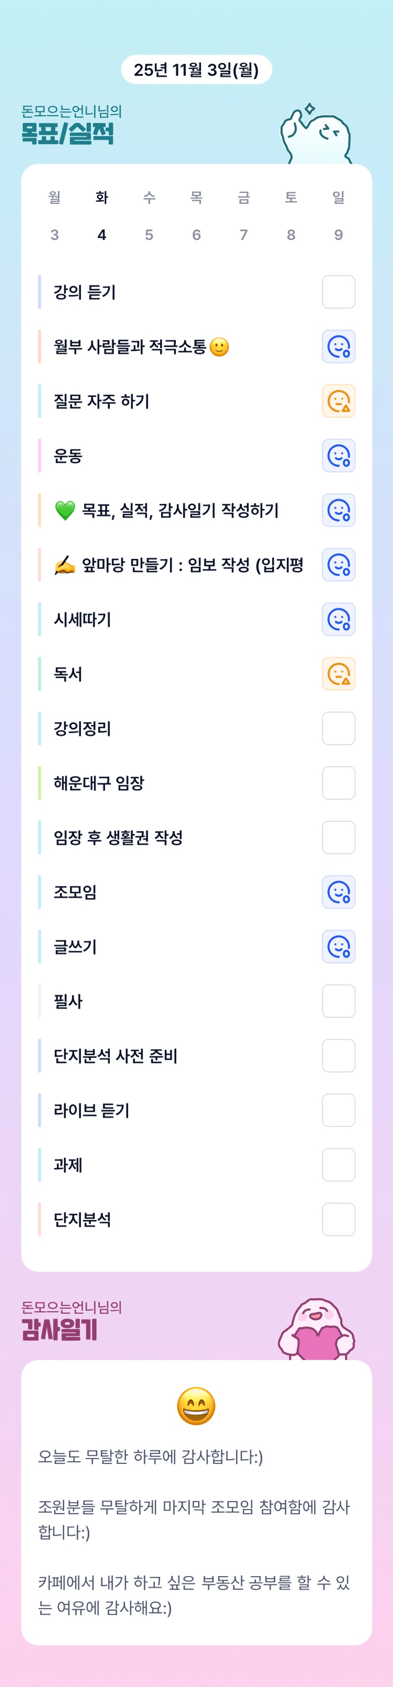The height and width of the screenshot is (1687, 393).
Task: Open the 앞마당 만들기 임보 작성 goal
Action: click(x=192, y=565)
